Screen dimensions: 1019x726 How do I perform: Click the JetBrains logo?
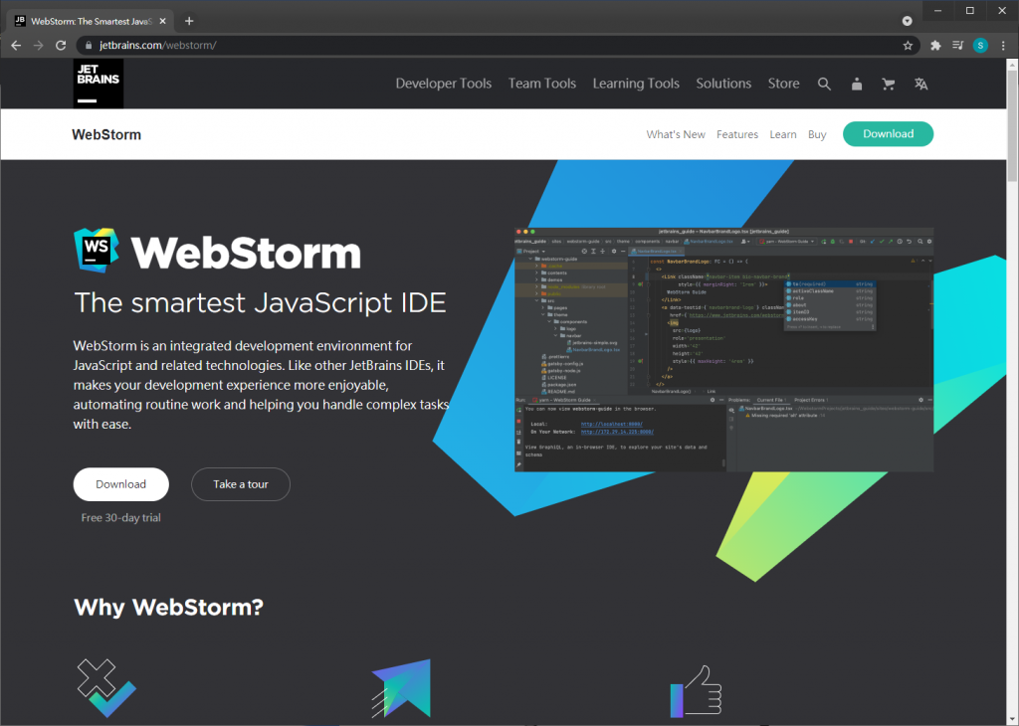pyautogui.click(x=99, y=84)
